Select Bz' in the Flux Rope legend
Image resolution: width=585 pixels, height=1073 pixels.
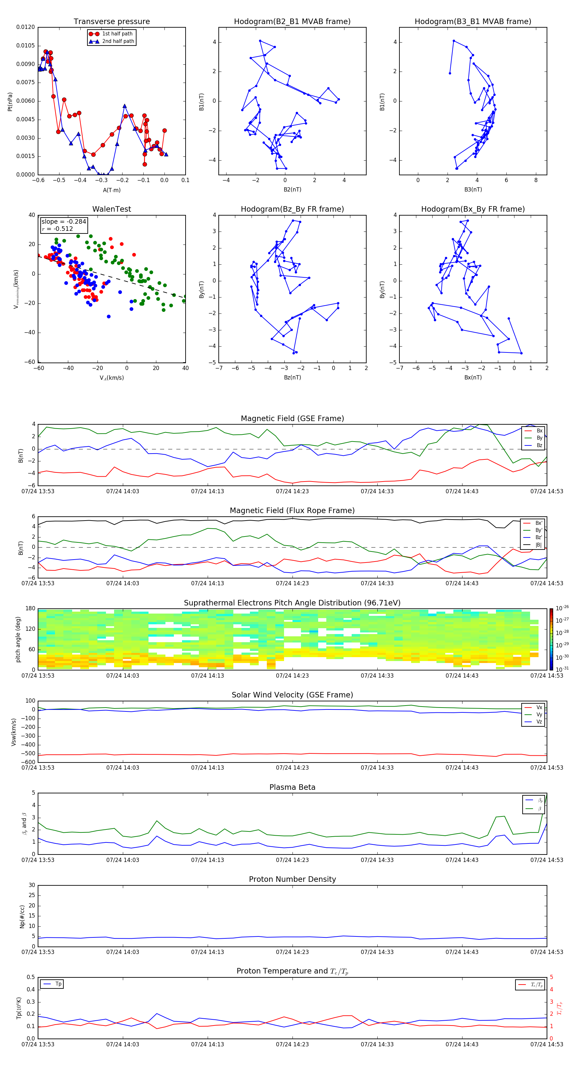pos(533,537)
